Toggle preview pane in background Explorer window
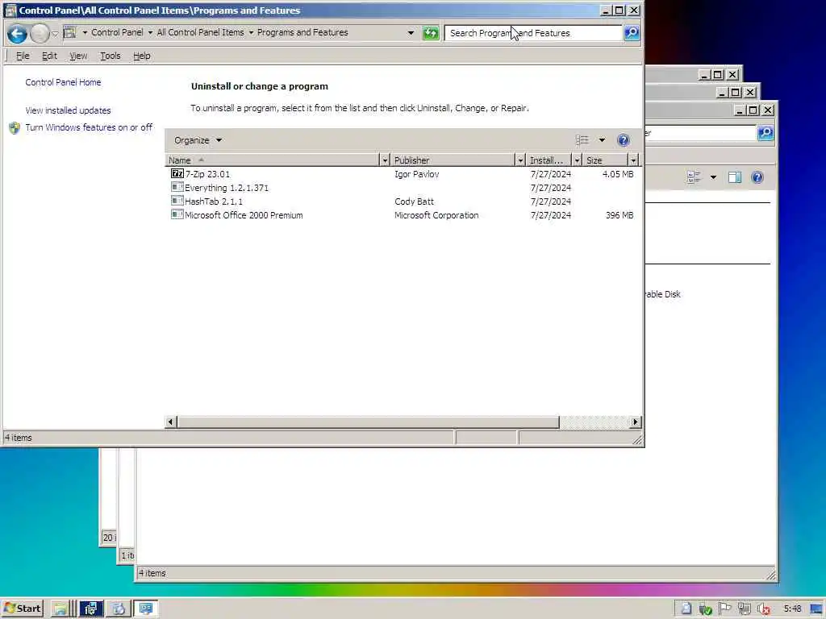The height and width of the screenshot is (619, 826). tap(735, 177)
